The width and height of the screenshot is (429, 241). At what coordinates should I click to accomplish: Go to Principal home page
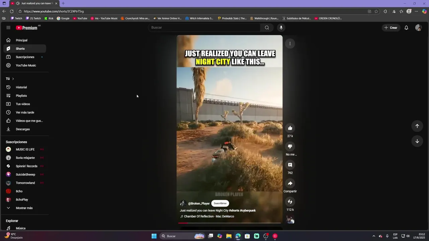coord(25,40)
